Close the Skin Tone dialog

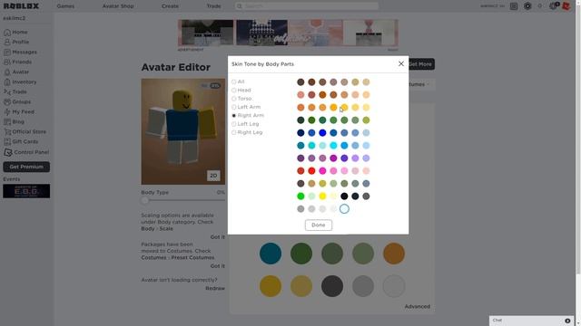tap(401, 63)
